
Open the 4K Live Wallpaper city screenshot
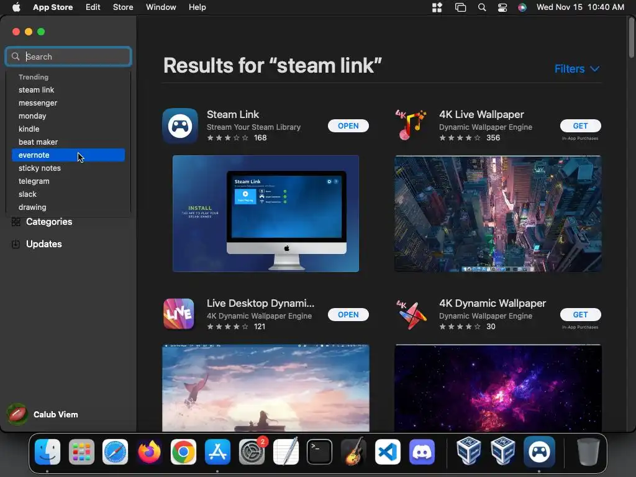click(x=497, y=214)
